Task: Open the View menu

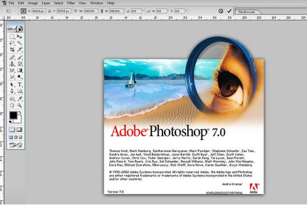Action: pyautogui.click(x=82, y=3)
